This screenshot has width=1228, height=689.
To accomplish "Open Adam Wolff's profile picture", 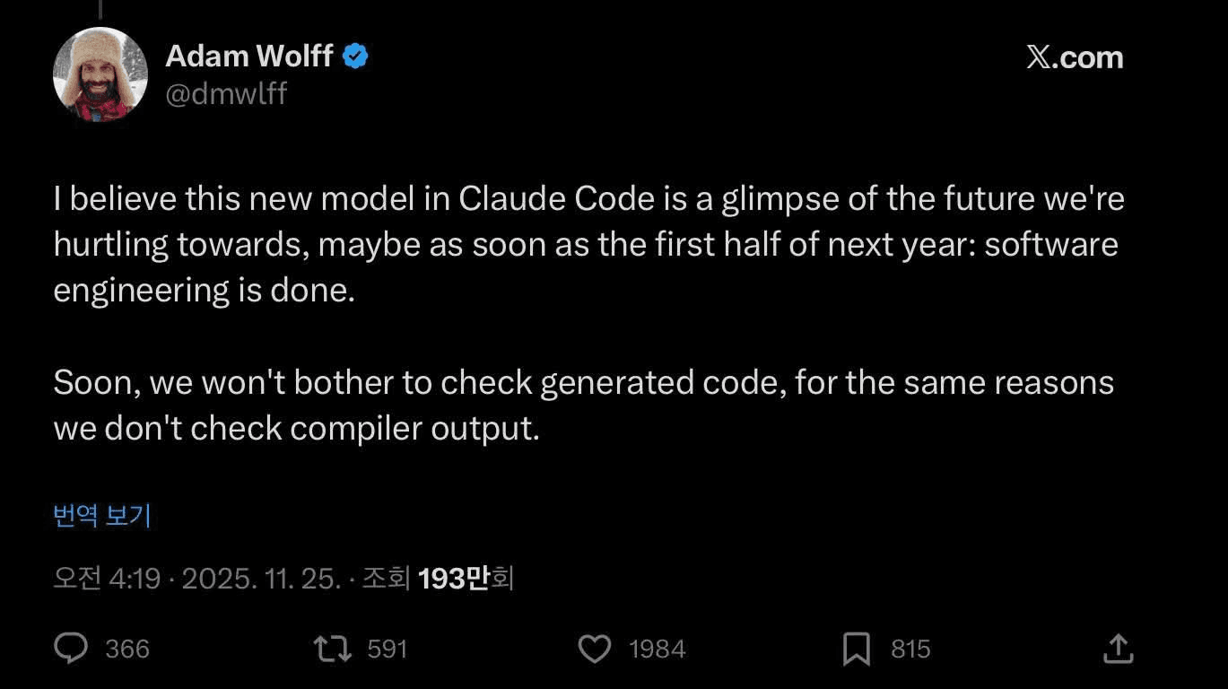I will click(100, 74).
